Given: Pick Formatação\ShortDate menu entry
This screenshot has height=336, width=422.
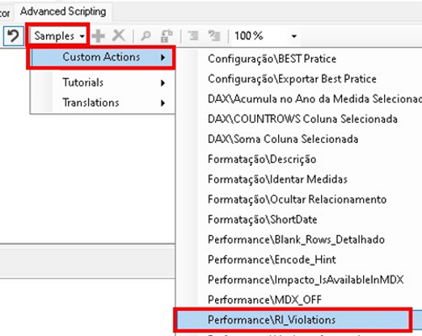Looking at the screenshot, I should [262, 220].
